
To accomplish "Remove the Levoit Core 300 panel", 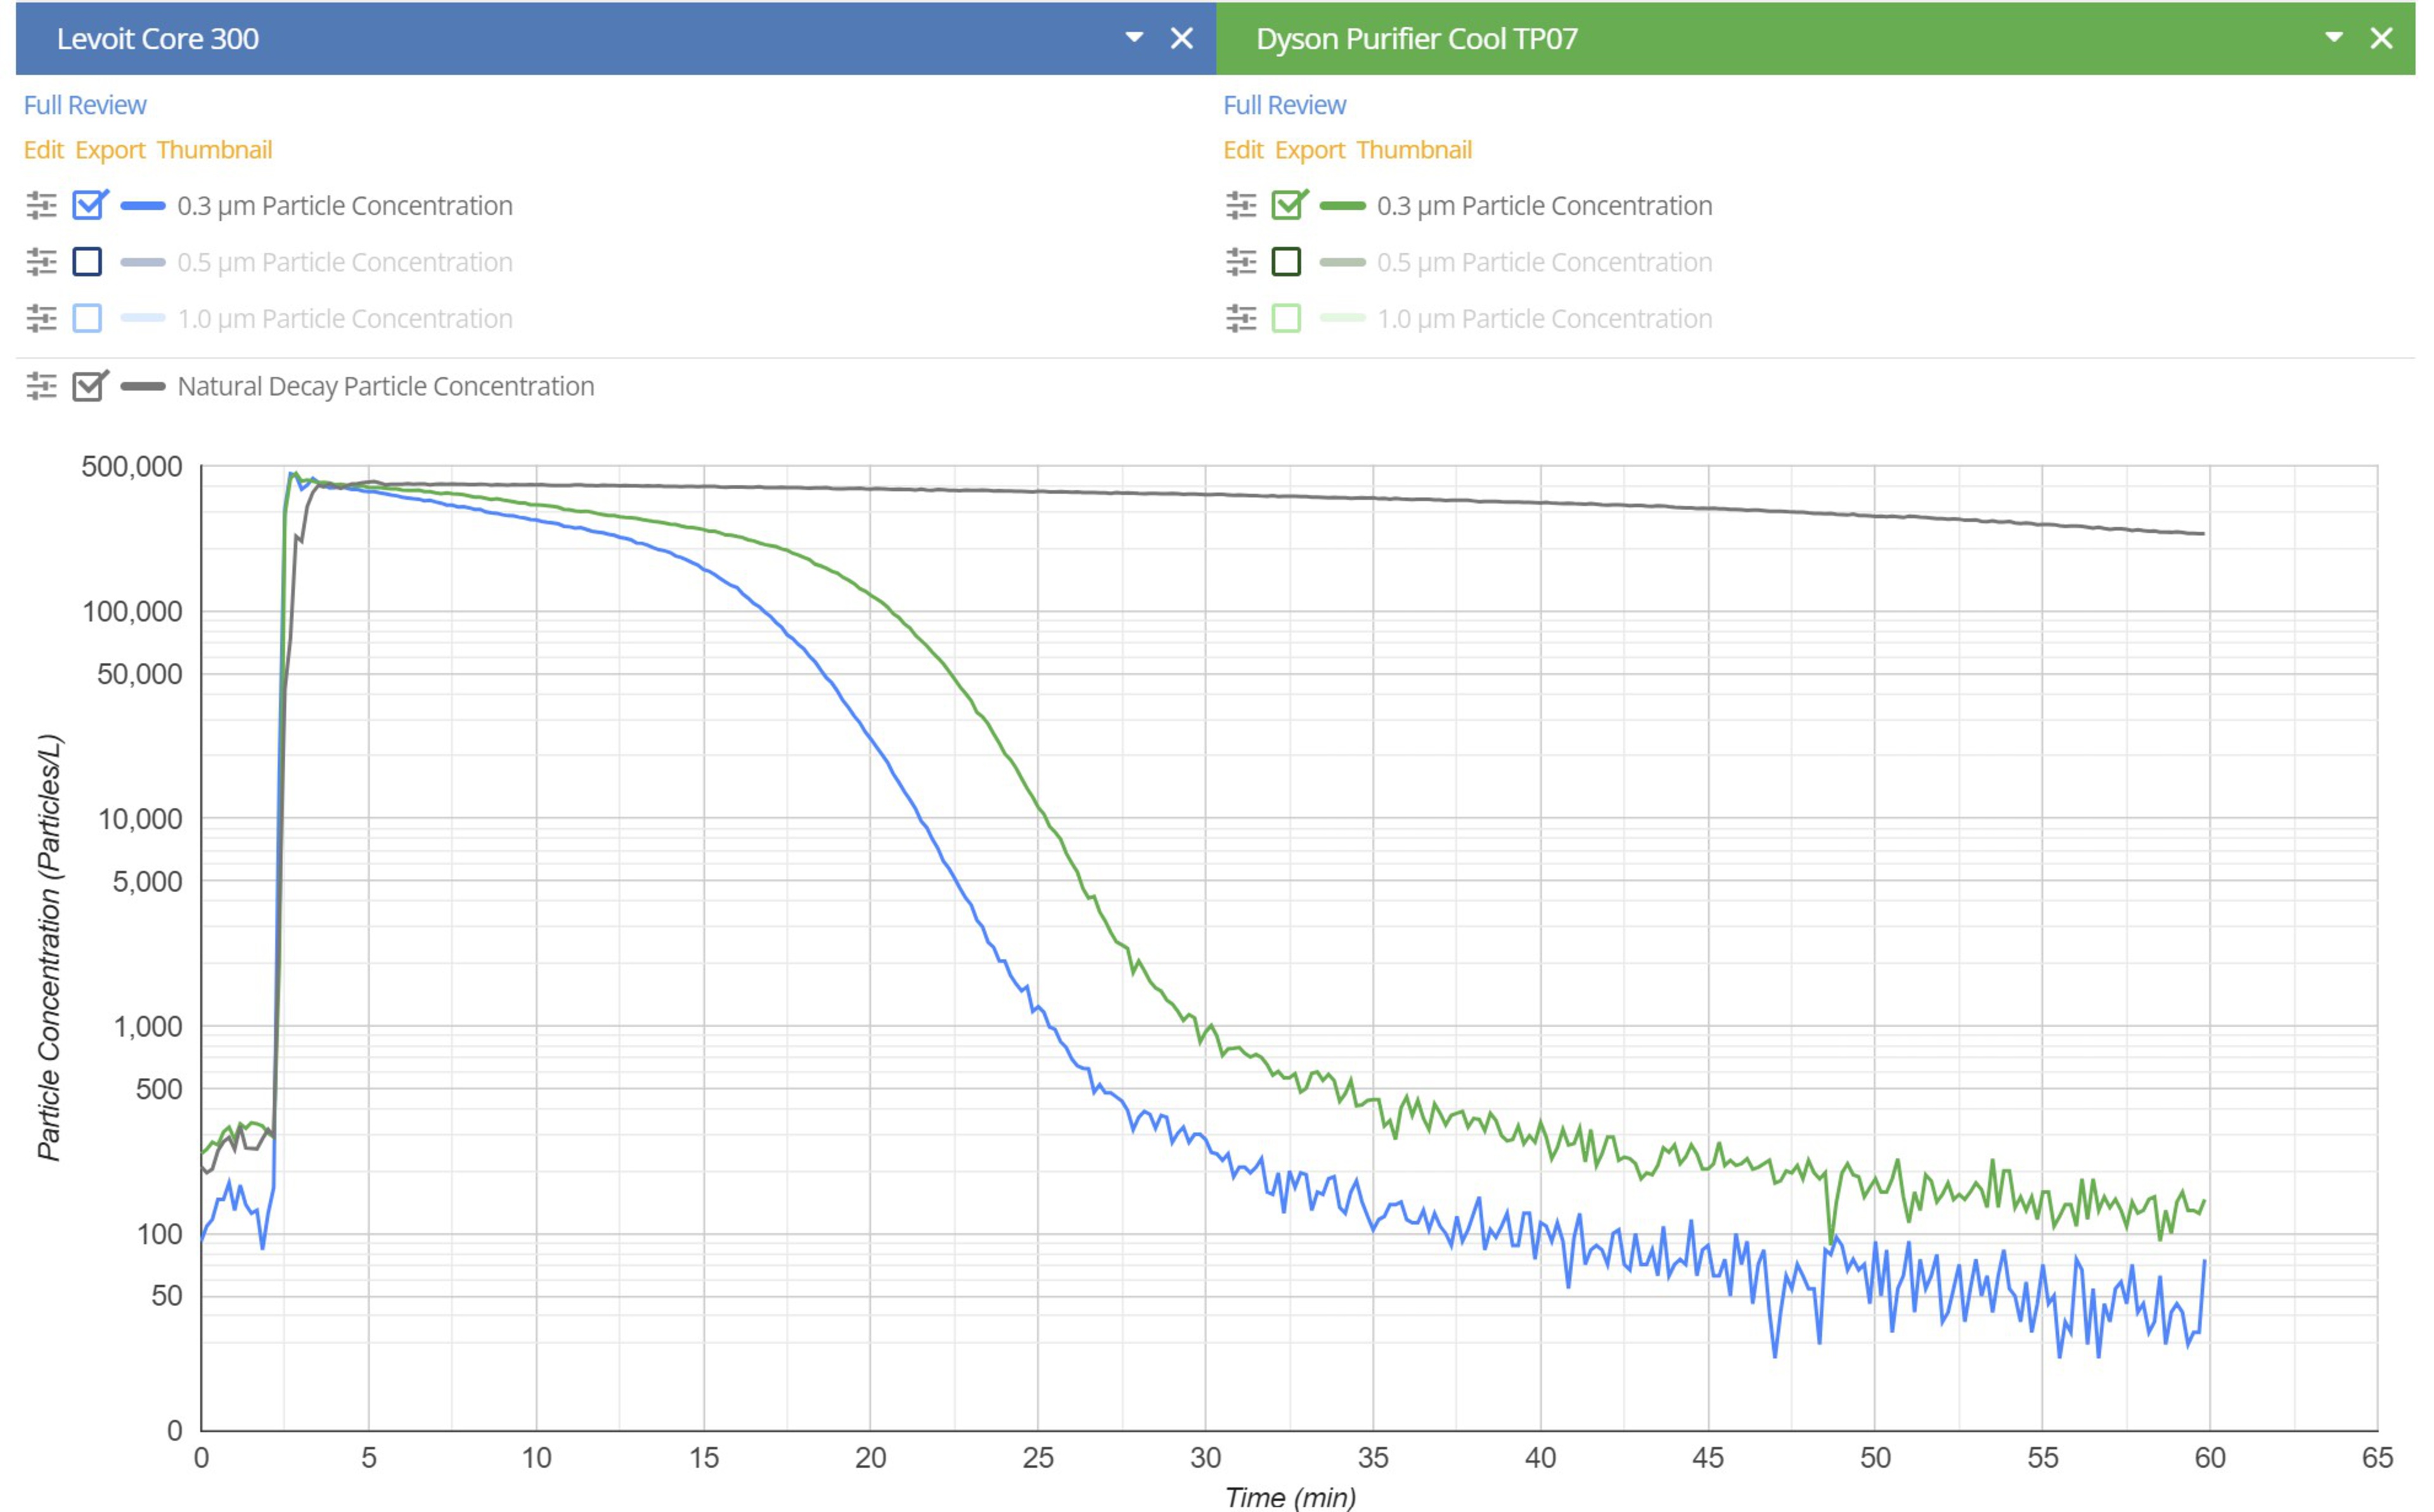I will pyautogui.click(x=1182, y=38).
